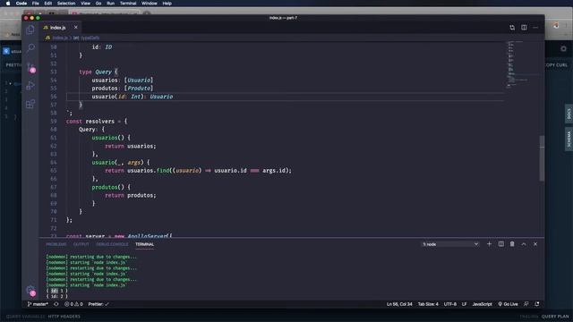Close the terminal panel
Viewport: 573px width, 322px height.
pyautogui.click(x=535, y=244)
